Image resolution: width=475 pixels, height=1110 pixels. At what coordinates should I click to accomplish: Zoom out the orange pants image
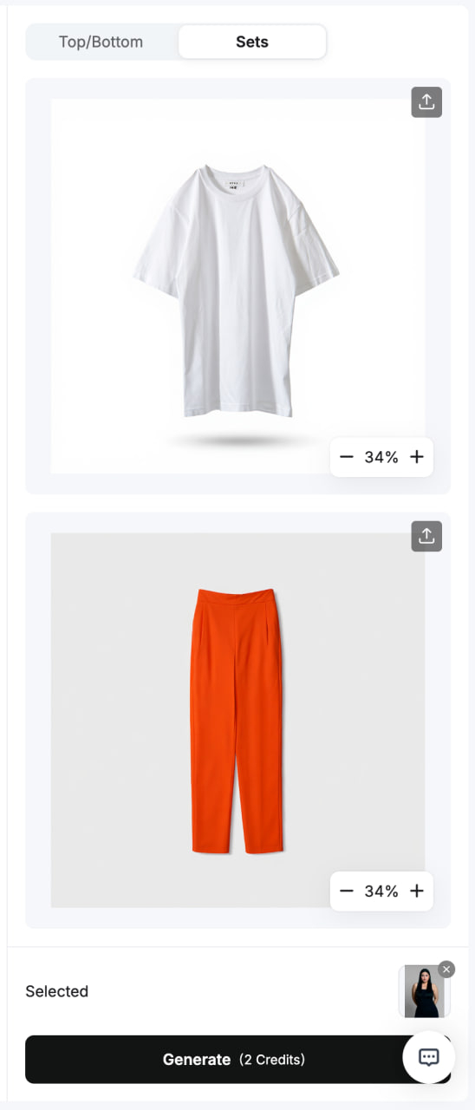pos(347,891)
